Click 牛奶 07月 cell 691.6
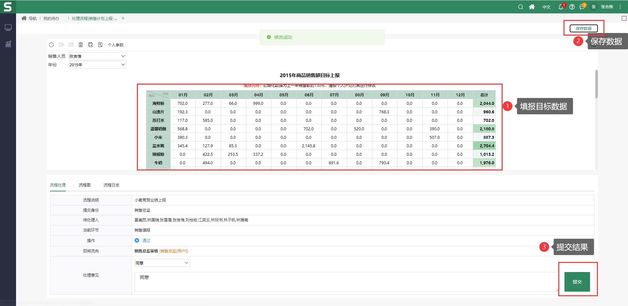 click(334, 163)
